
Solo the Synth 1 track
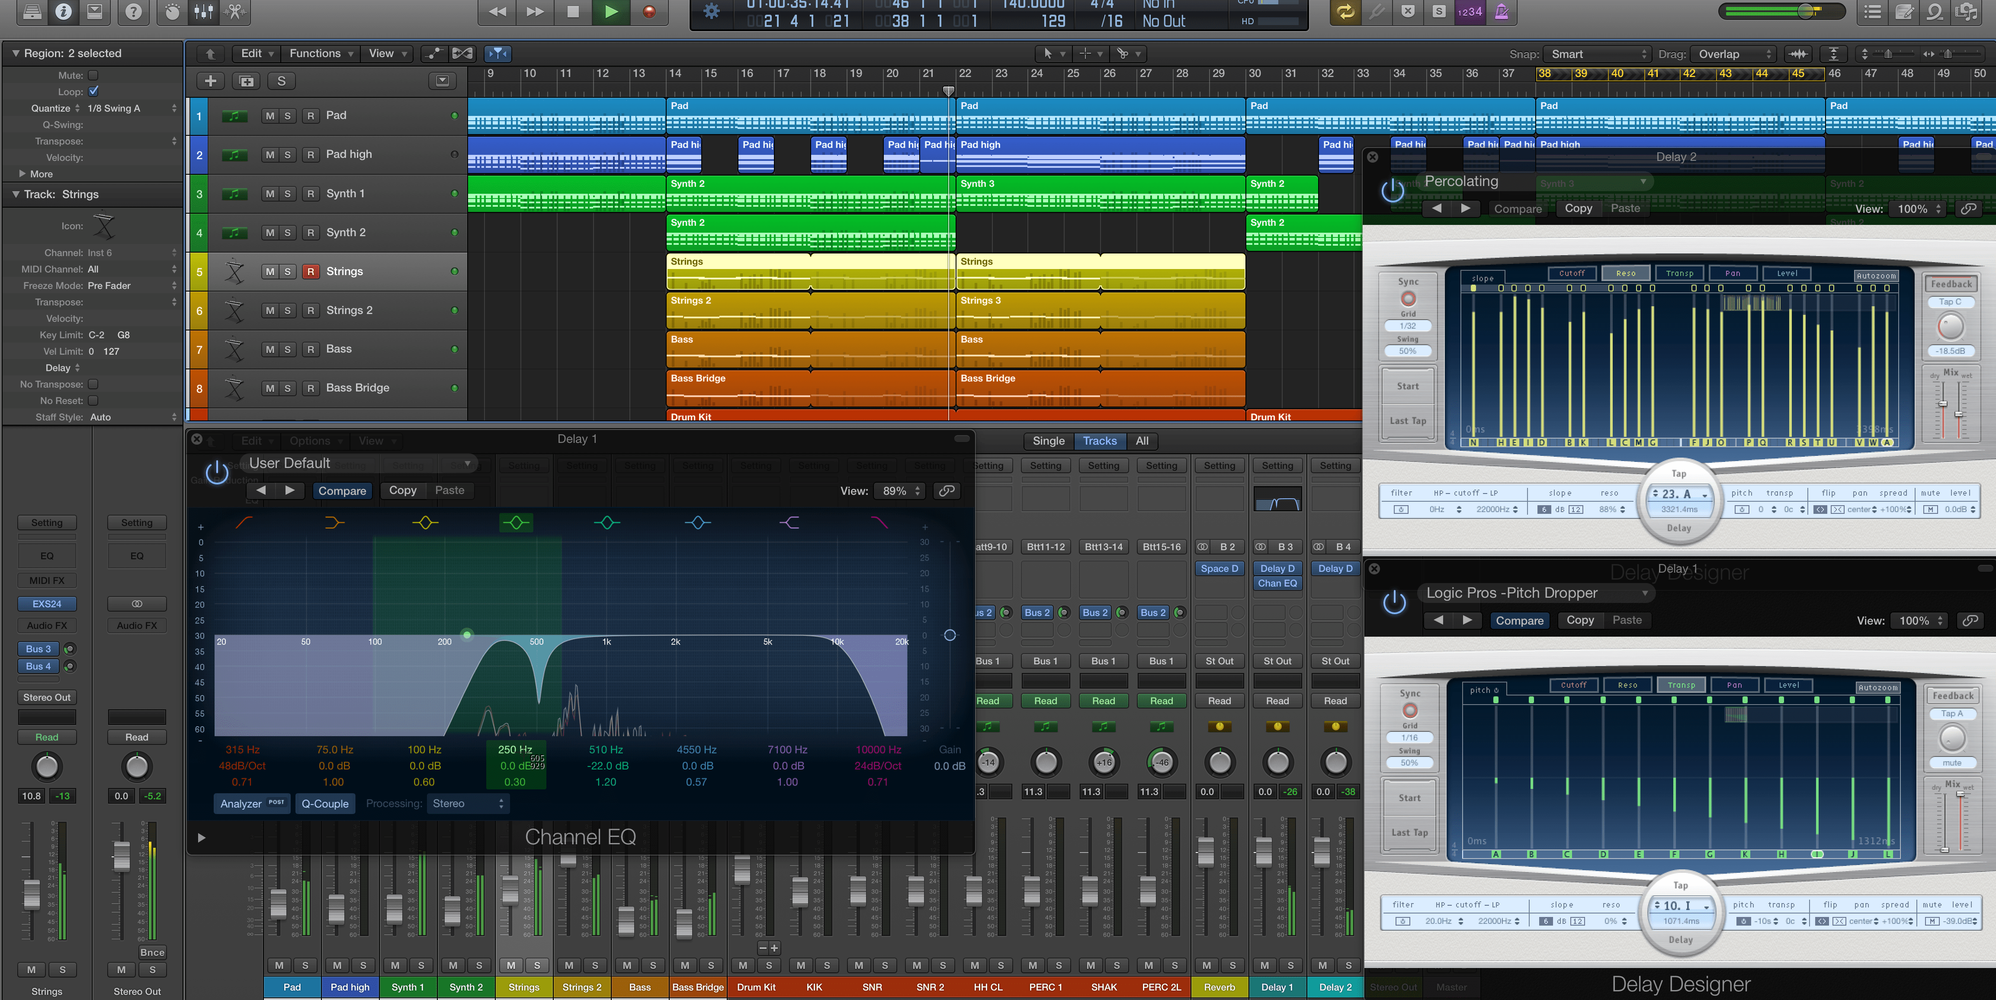288,194
